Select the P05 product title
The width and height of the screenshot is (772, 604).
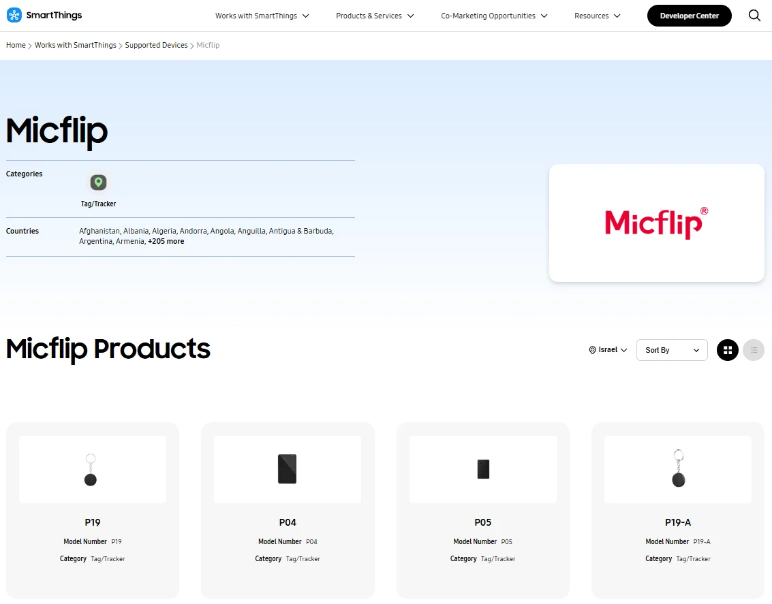483,522
